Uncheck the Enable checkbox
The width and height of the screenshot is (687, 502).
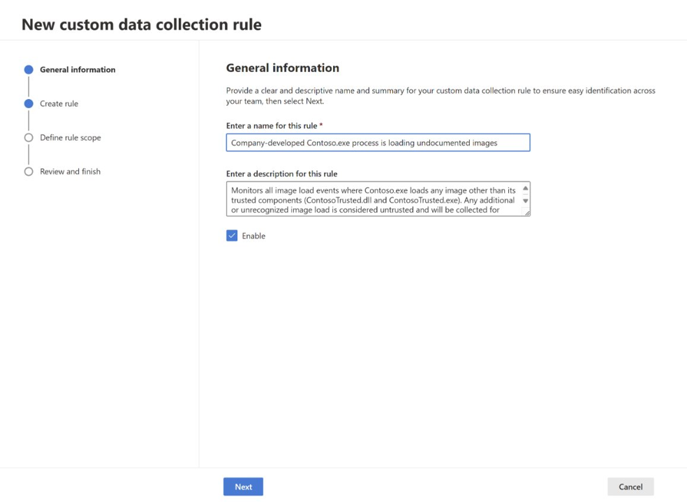click(232, 236)
